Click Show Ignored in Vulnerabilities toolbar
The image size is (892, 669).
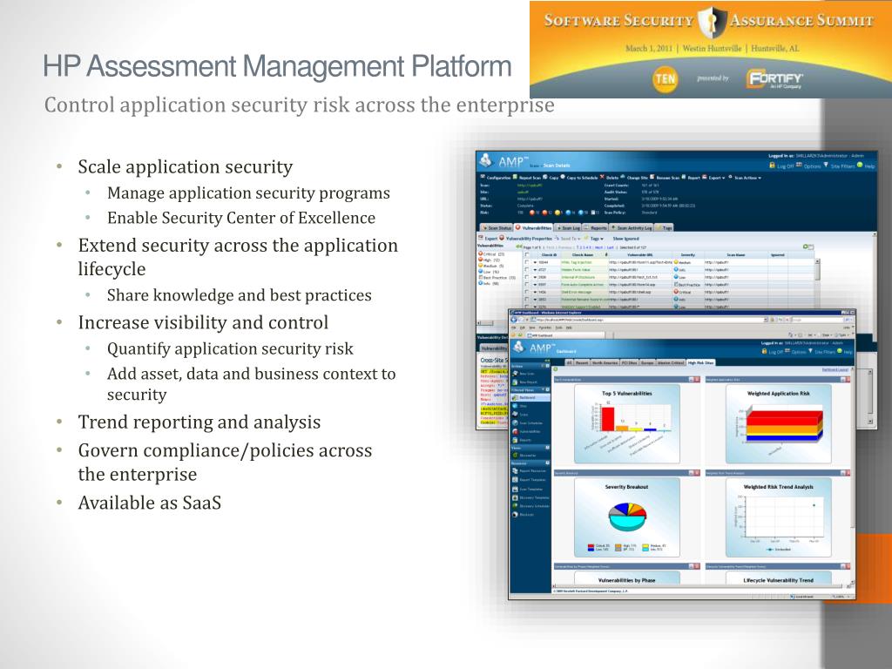pos(625,239)
